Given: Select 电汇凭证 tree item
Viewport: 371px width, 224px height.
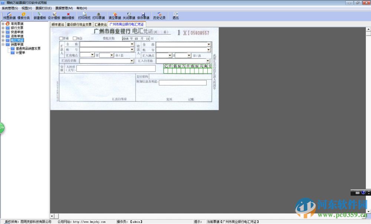Looking at the screenshot, I should point(17,40).
